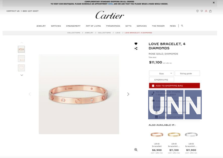Open the account profile icon
Image resolution: width=223 pixels, height=158 pixels.
click(x=206, y=11)
